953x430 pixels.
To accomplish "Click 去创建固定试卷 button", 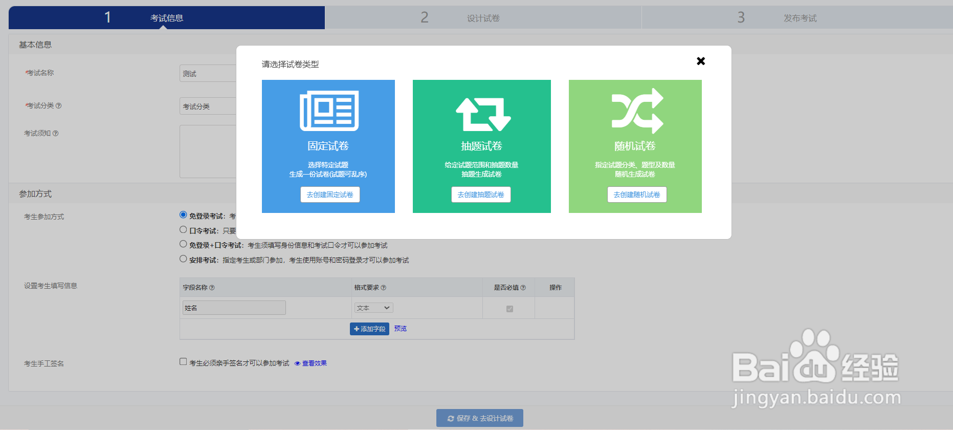I will point(330,195).
